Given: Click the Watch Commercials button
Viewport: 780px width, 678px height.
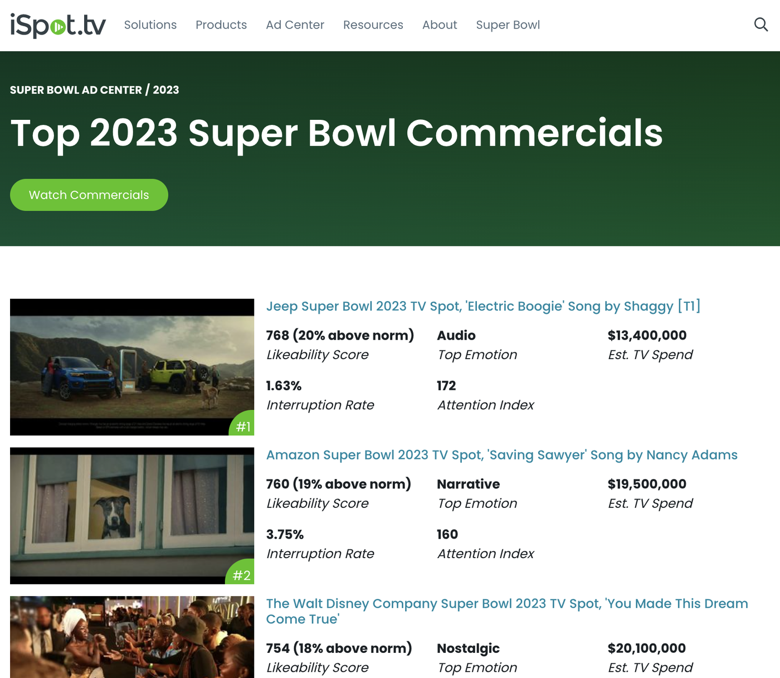Looking at the screenshot, I should pyautogui.click(x=89, y=195).
